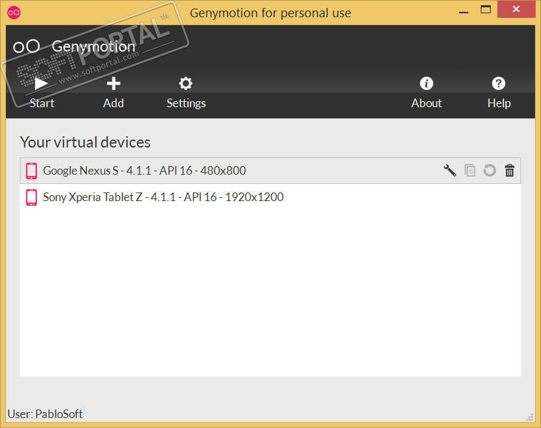
Task: Click the pink phone icon beside Google Nexus S
Action: pos(31,171)
